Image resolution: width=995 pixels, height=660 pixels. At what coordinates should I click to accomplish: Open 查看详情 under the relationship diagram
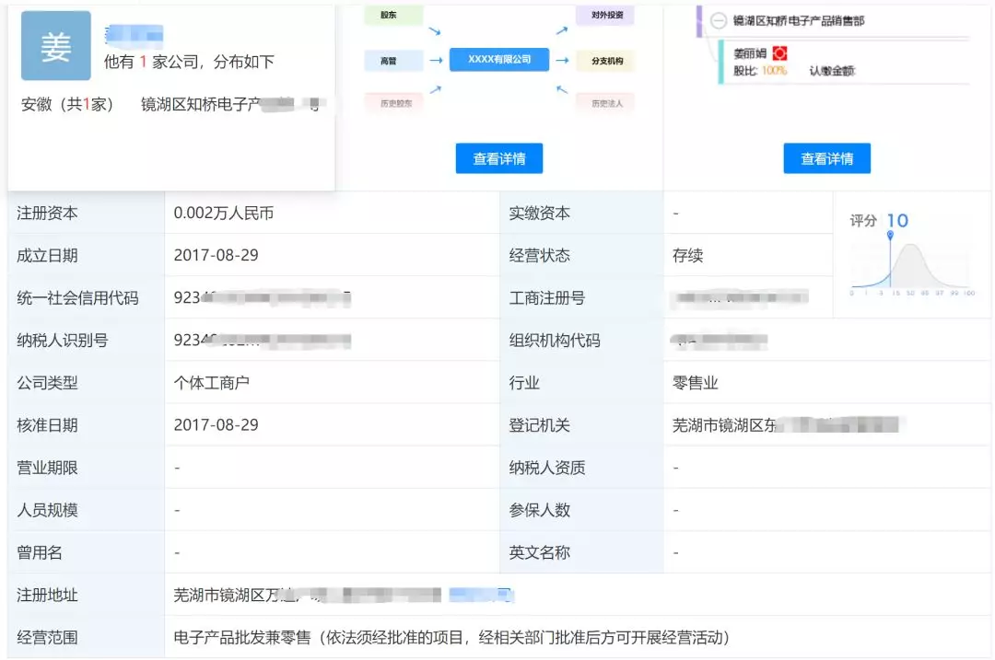499,158
